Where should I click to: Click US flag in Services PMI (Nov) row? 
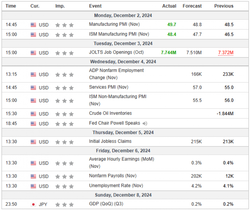[x=33, y=88]
